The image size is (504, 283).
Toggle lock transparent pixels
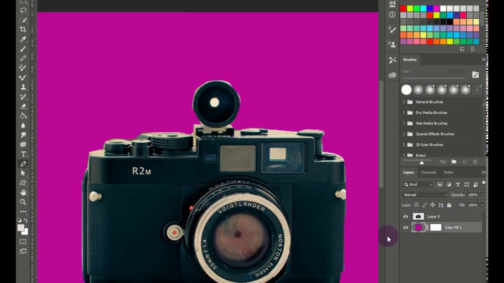pos(416,205)
